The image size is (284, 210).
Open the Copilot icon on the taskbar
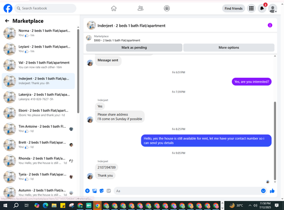[37, 205]
